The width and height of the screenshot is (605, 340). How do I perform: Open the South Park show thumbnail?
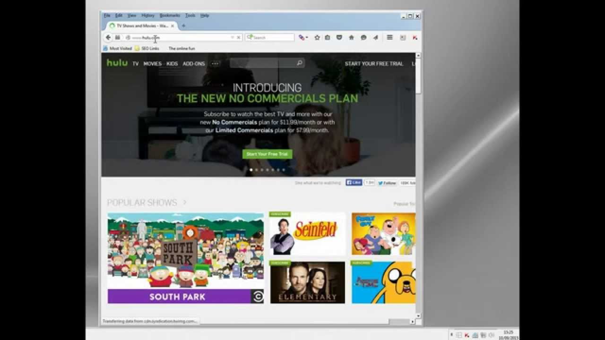(x=186, y=258)
